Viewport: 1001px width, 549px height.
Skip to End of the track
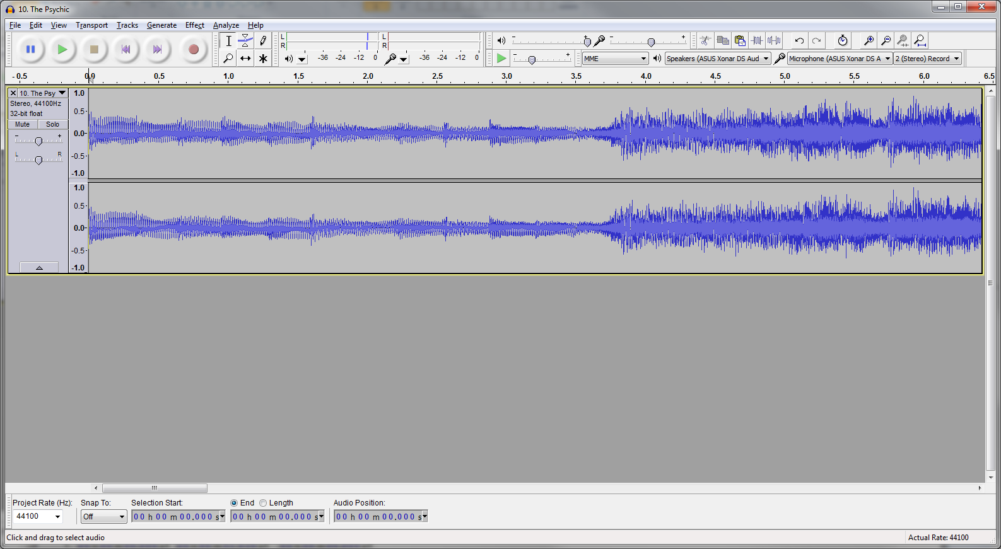(157, 49)
